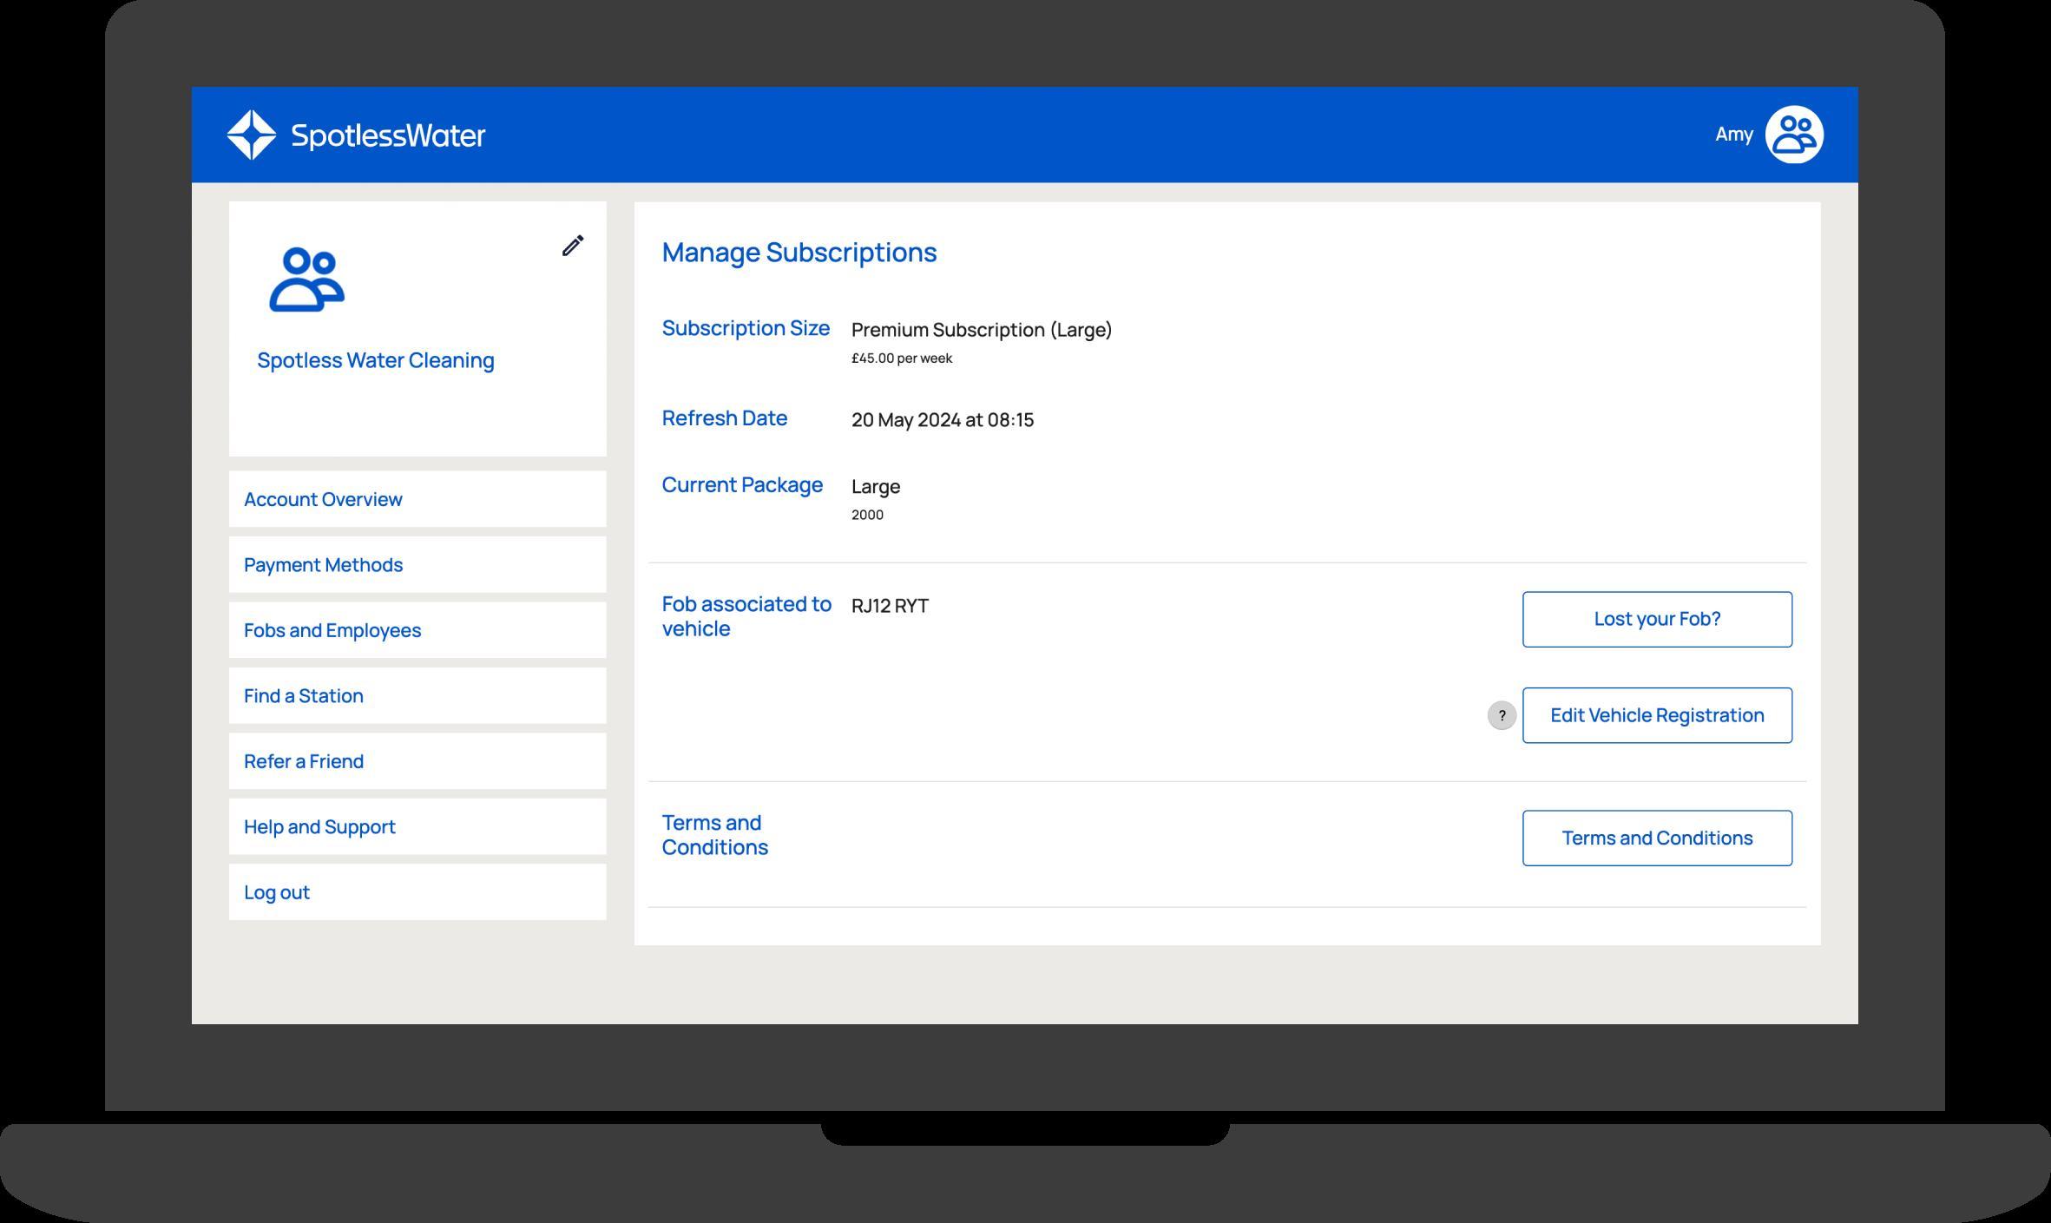Click Fob associated to vehicle label

pyautogui.click(x=746, y=616)
